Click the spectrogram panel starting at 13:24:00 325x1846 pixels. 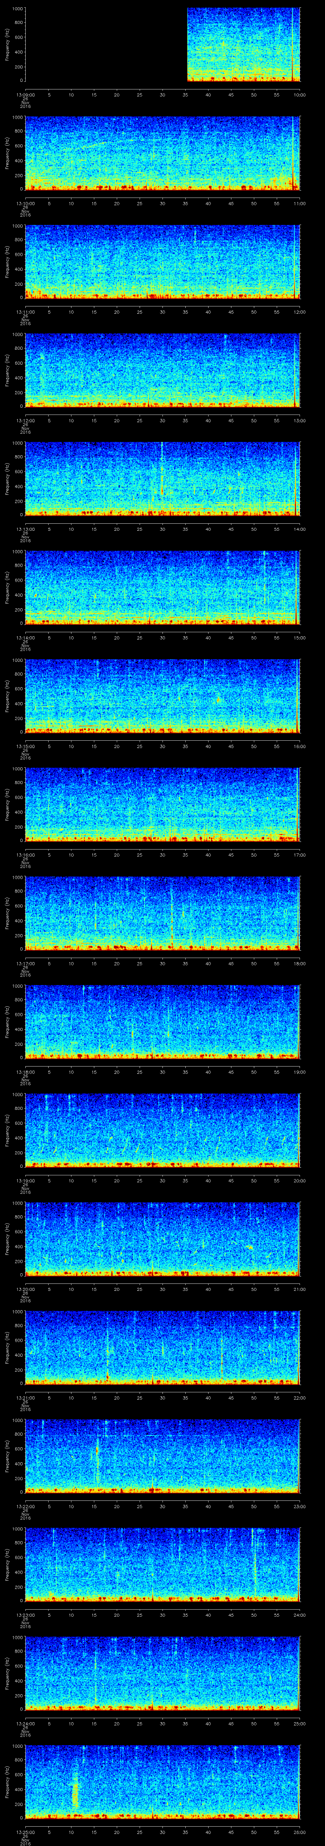pyautogui.click(x=163, y=1673)
